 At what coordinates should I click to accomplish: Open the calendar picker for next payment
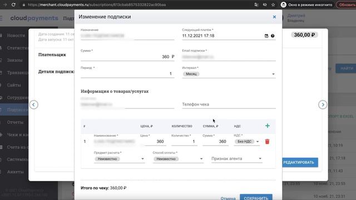266,36
